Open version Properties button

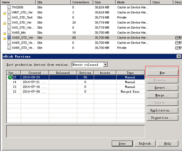click(x=162, y=118)
